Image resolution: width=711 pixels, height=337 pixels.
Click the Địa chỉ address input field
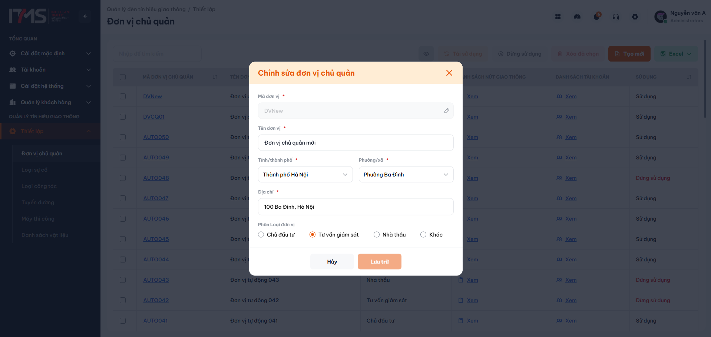coord(356,207)
